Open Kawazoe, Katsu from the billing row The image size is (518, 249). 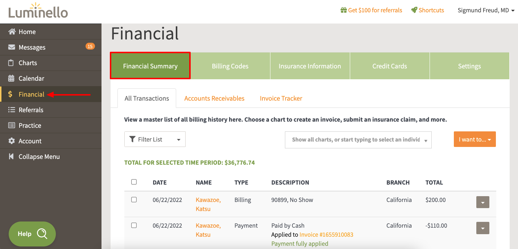(208, 204)
